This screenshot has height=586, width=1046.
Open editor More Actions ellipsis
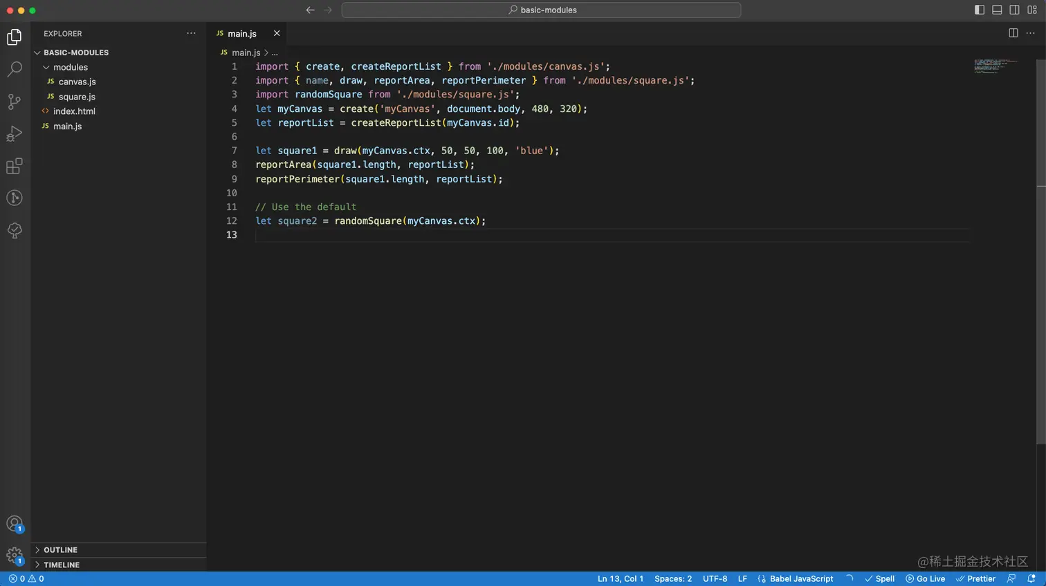click(1031, 33)
